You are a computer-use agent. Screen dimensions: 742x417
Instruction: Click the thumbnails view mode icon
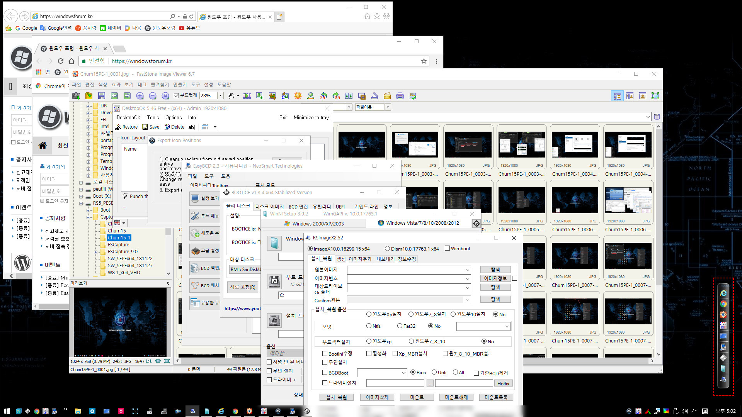(618, 96)
